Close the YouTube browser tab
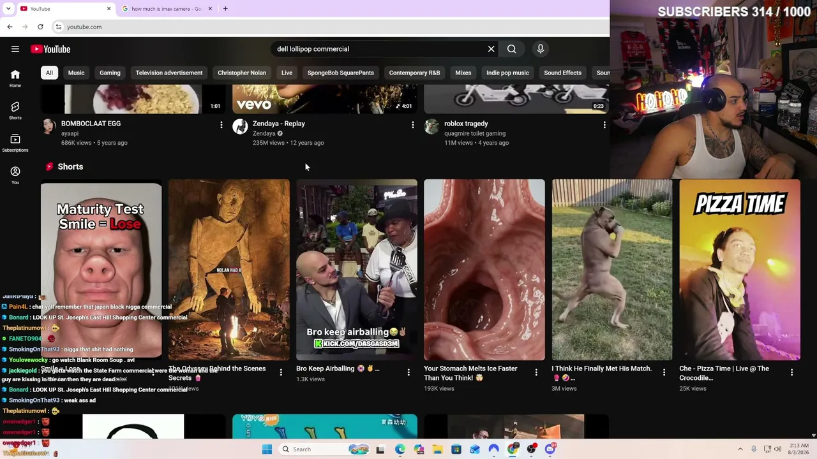This screenshot has width=817, height=459. (x=109, y=9)
